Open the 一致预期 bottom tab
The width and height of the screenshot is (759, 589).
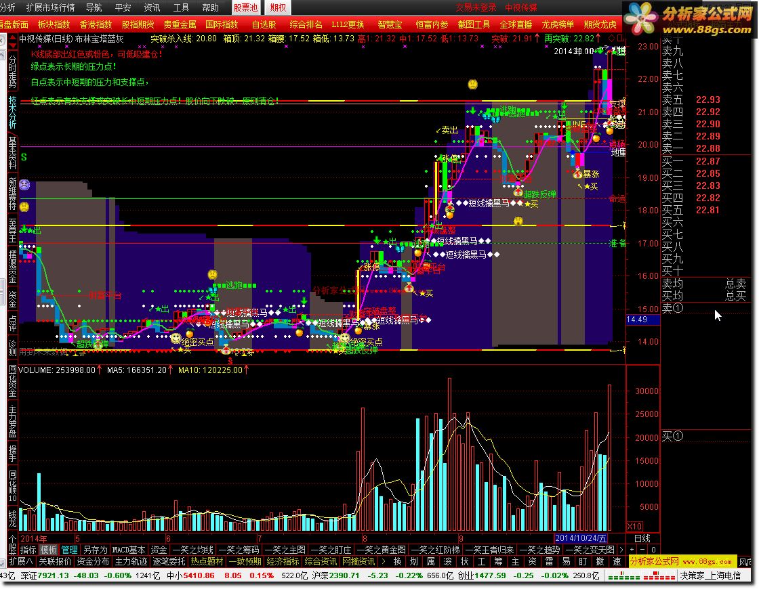(245, 561)
